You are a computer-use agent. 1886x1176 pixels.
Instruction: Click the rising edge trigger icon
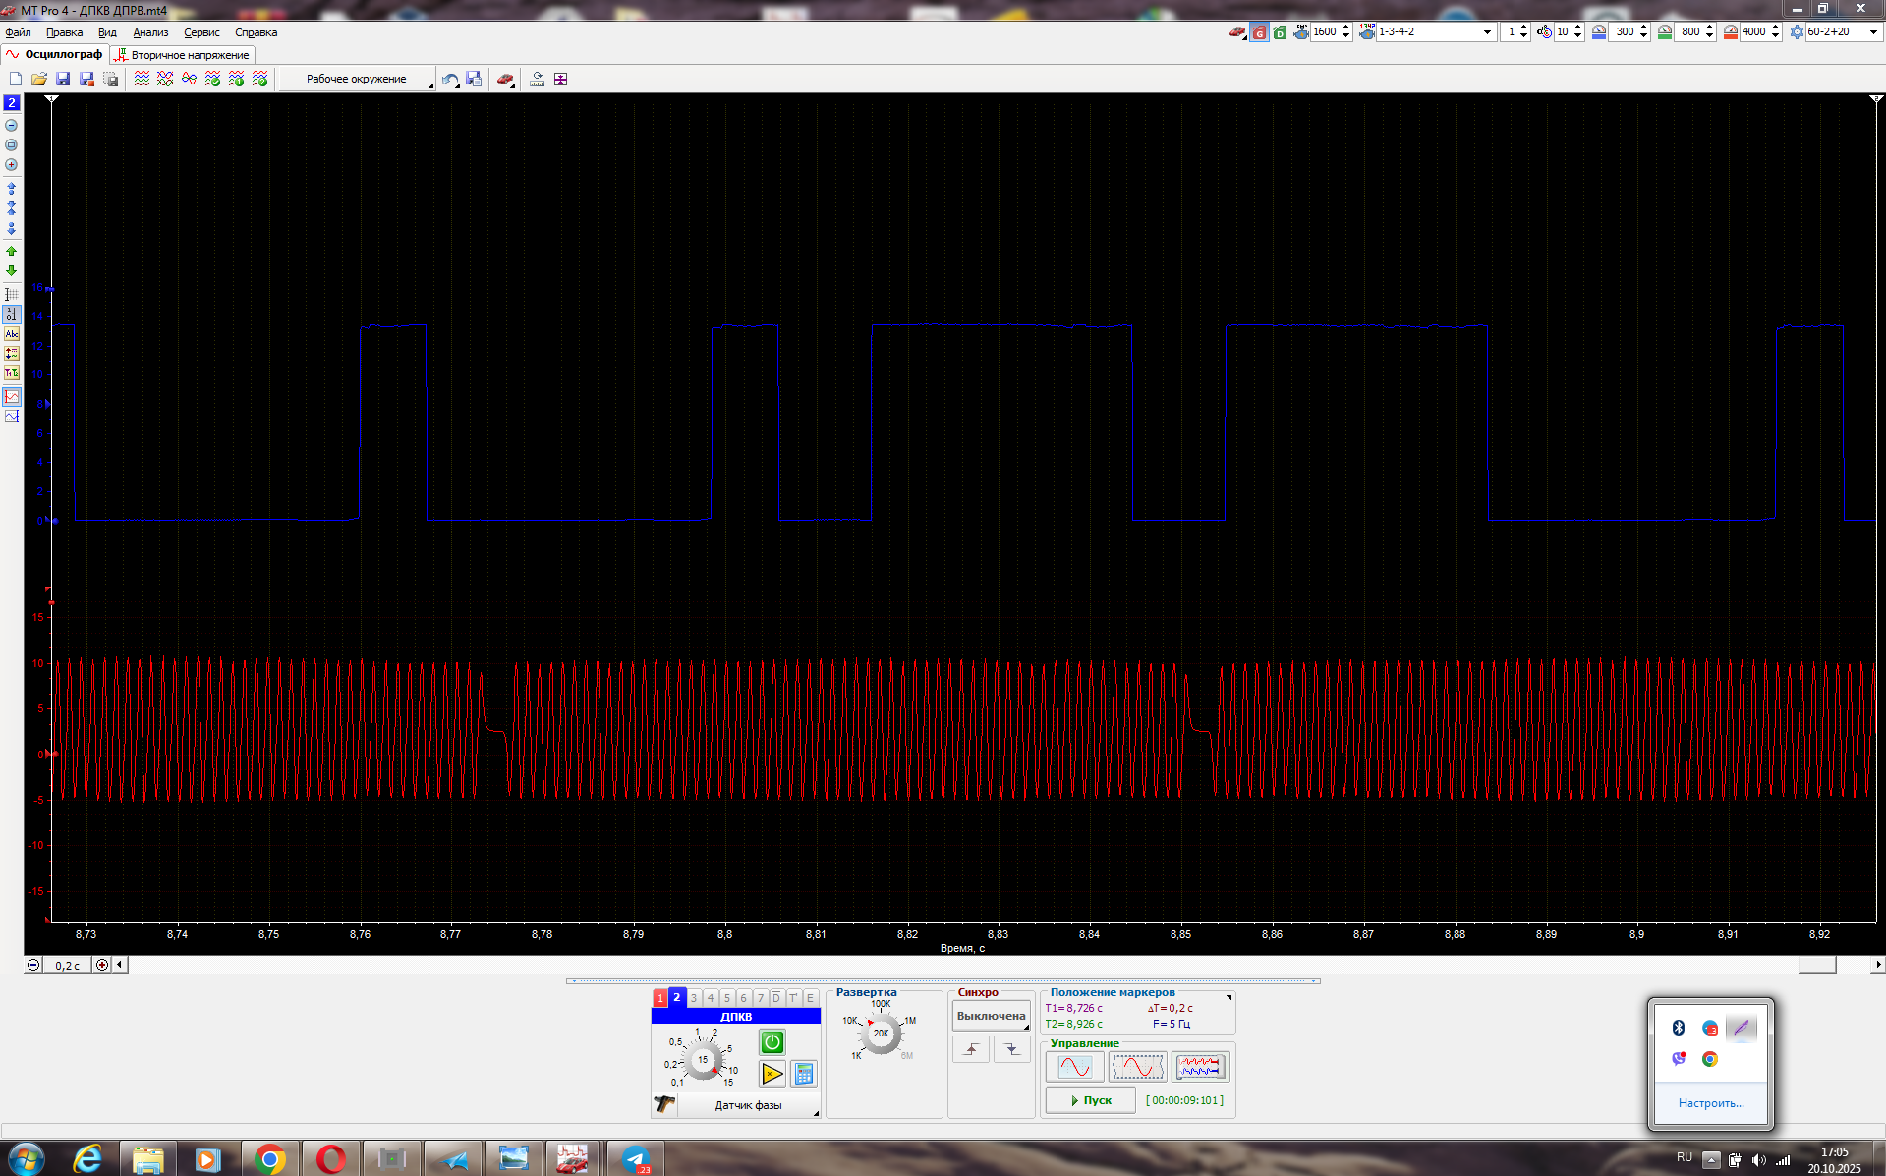pos(971,1049)
